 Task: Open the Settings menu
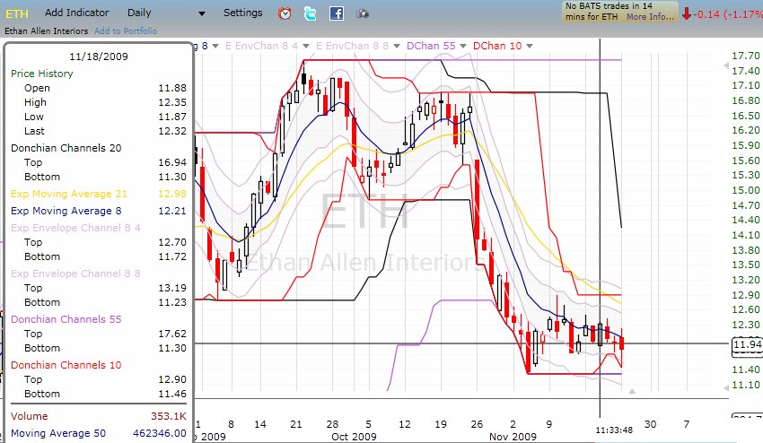coord(243,13)
